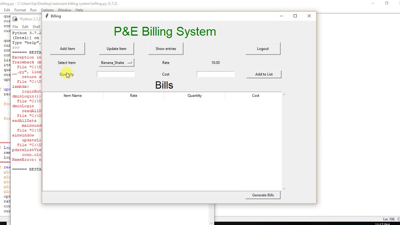Open Format menu in billing.py editor
Image resolution: width=400 pixels, height=225 pixels.
(20, 10)
